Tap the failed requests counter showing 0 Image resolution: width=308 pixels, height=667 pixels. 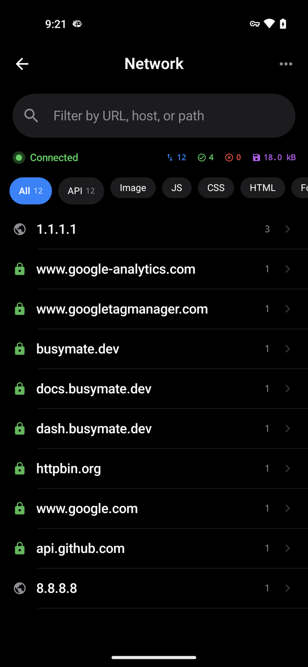(x=233, y=158)
